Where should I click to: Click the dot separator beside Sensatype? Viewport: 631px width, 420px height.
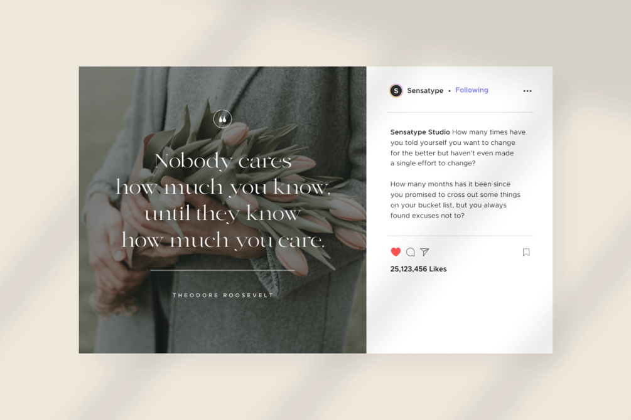tap(449, 92)
